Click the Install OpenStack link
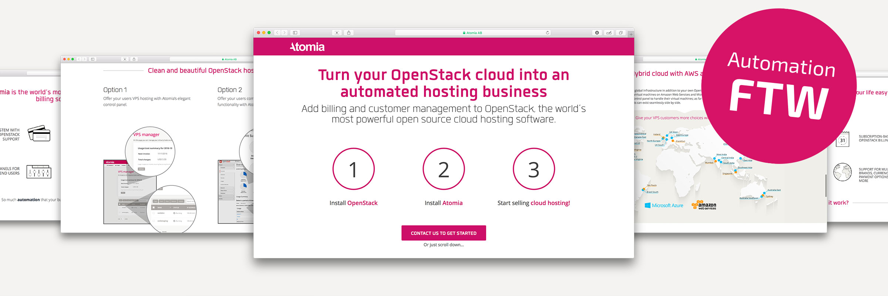888x296 pixels. pos(353,203)
